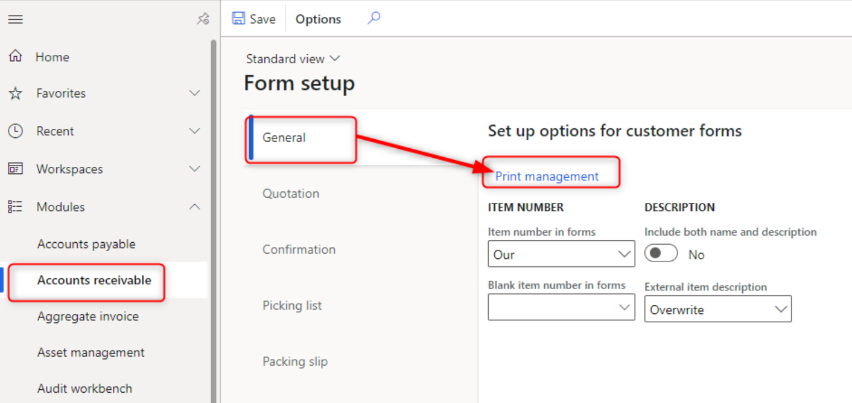Click the Save floppy disk icon
Viewport: 852px width, 403px height.
tap(239, 19)
